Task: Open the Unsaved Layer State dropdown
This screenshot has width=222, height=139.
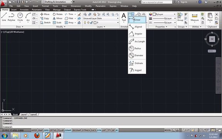Action: [101, 19]
